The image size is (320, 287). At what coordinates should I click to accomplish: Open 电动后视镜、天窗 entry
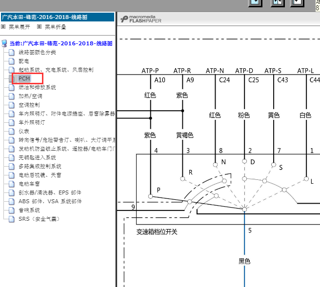click(x=40, y=175)
